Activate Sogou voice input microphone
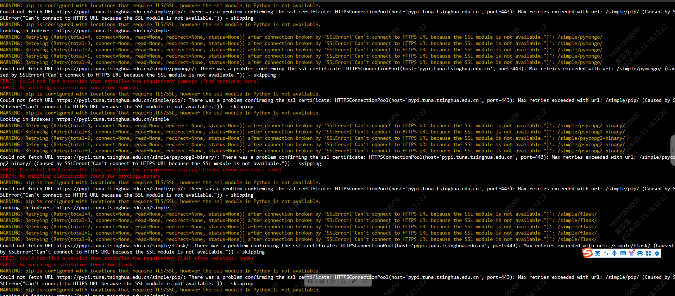 (614, 253)
